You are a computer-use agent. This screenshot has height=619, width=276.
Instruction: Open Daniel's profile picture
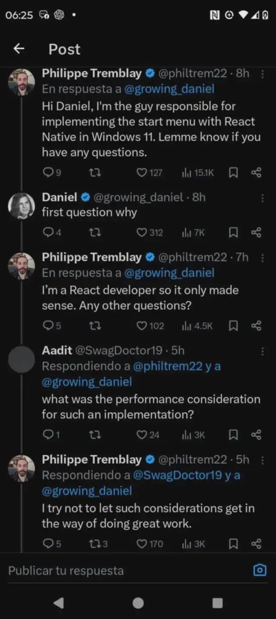pyautogui.click(x=22, y=204)
